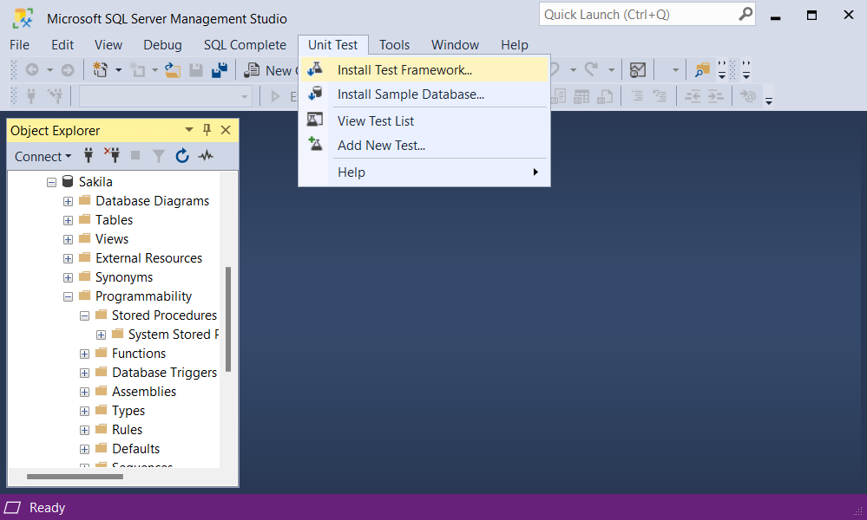Screen dimensions: 867x520
Task: Collapse the Programmability folder
Action: pos(68,297)
